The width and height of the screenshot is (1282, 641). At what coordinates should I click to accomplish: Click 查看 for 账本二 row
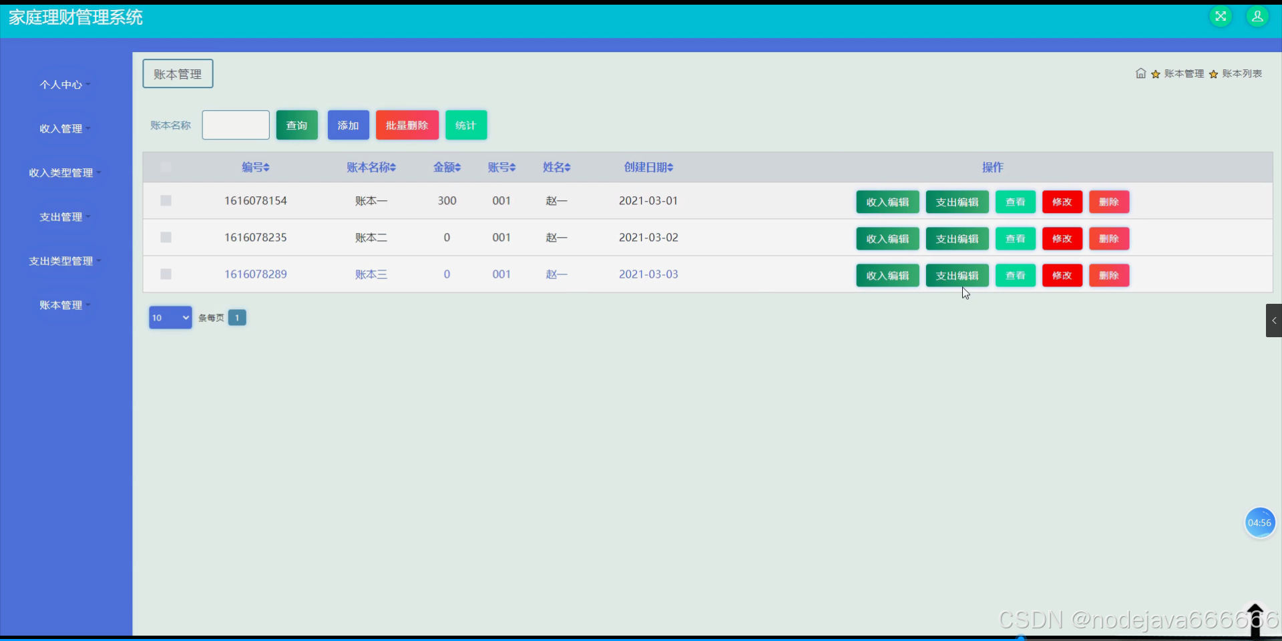pyautogui.click(x=1016, y=238)
